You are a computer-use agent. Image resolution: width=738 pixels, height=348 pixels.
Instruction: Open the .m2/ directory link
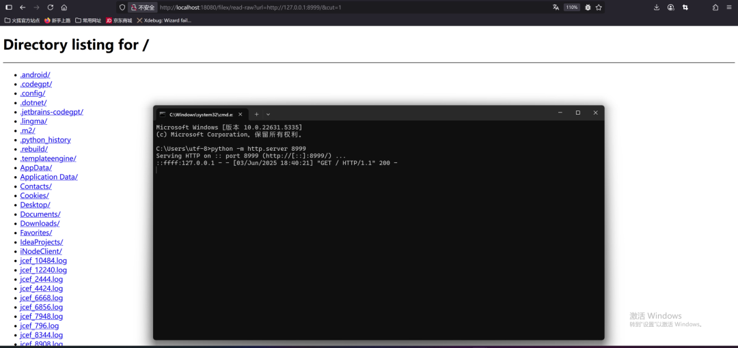click(27, 131)
